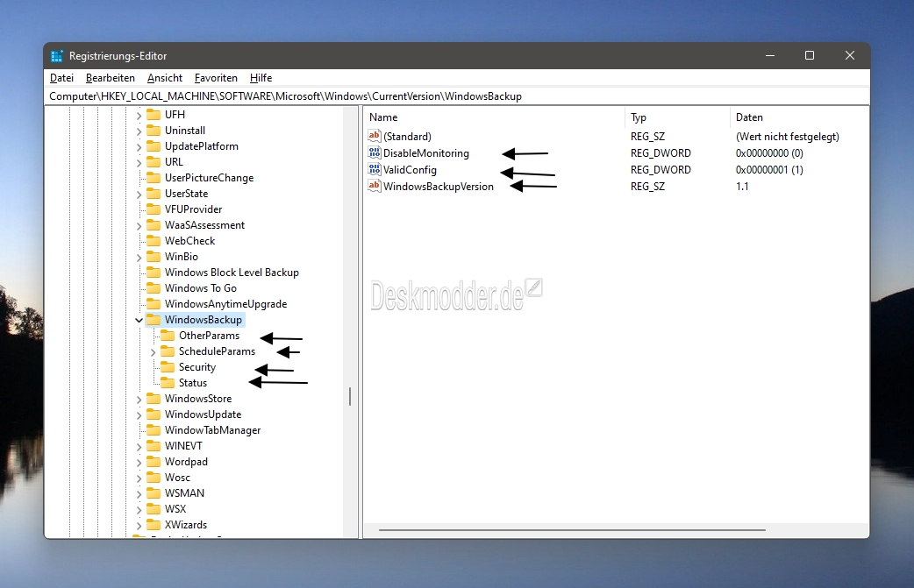
Task: Click the WinBio folder icon
Action: 154,256
